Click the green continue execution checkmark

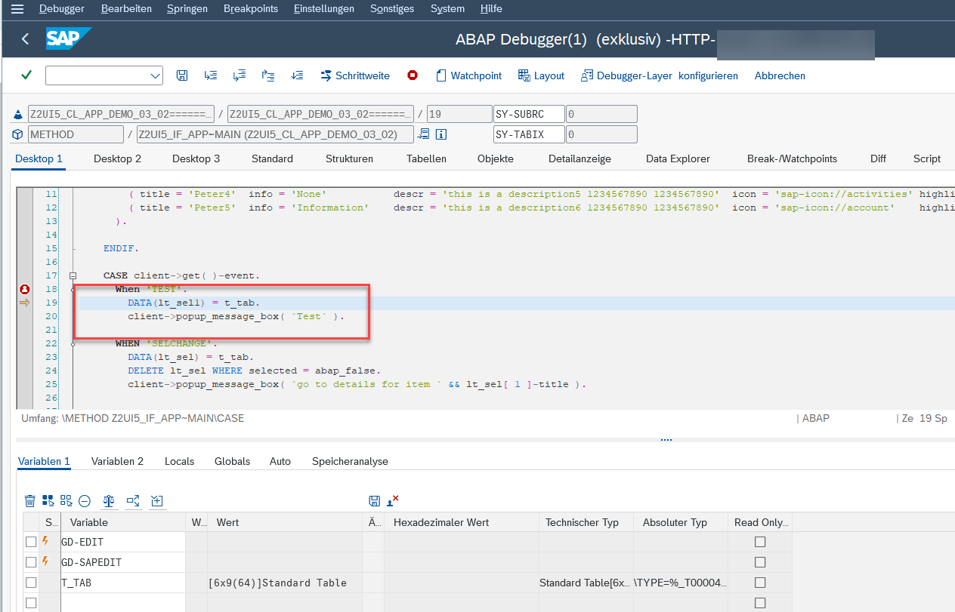(x=25, y=75)
